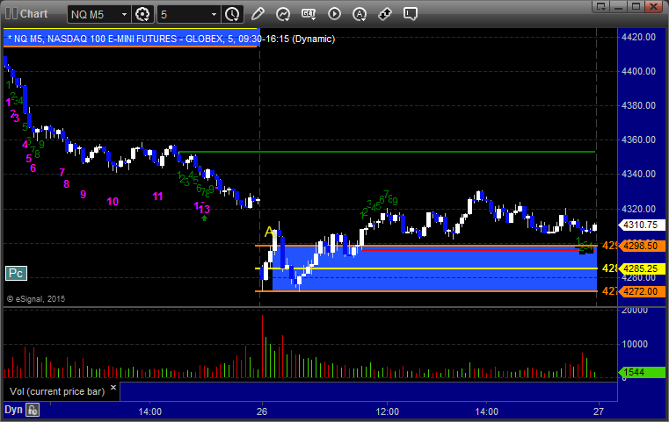This screenshot has height=422, width=669.
Task: Open the GET tools menu icon
Action: [x=309, y=14]
